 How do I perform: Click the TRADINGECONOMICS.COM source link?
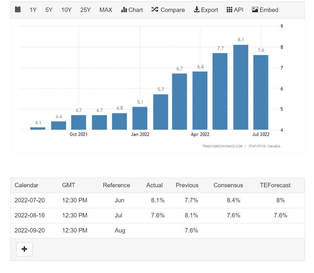click(222, 146)
